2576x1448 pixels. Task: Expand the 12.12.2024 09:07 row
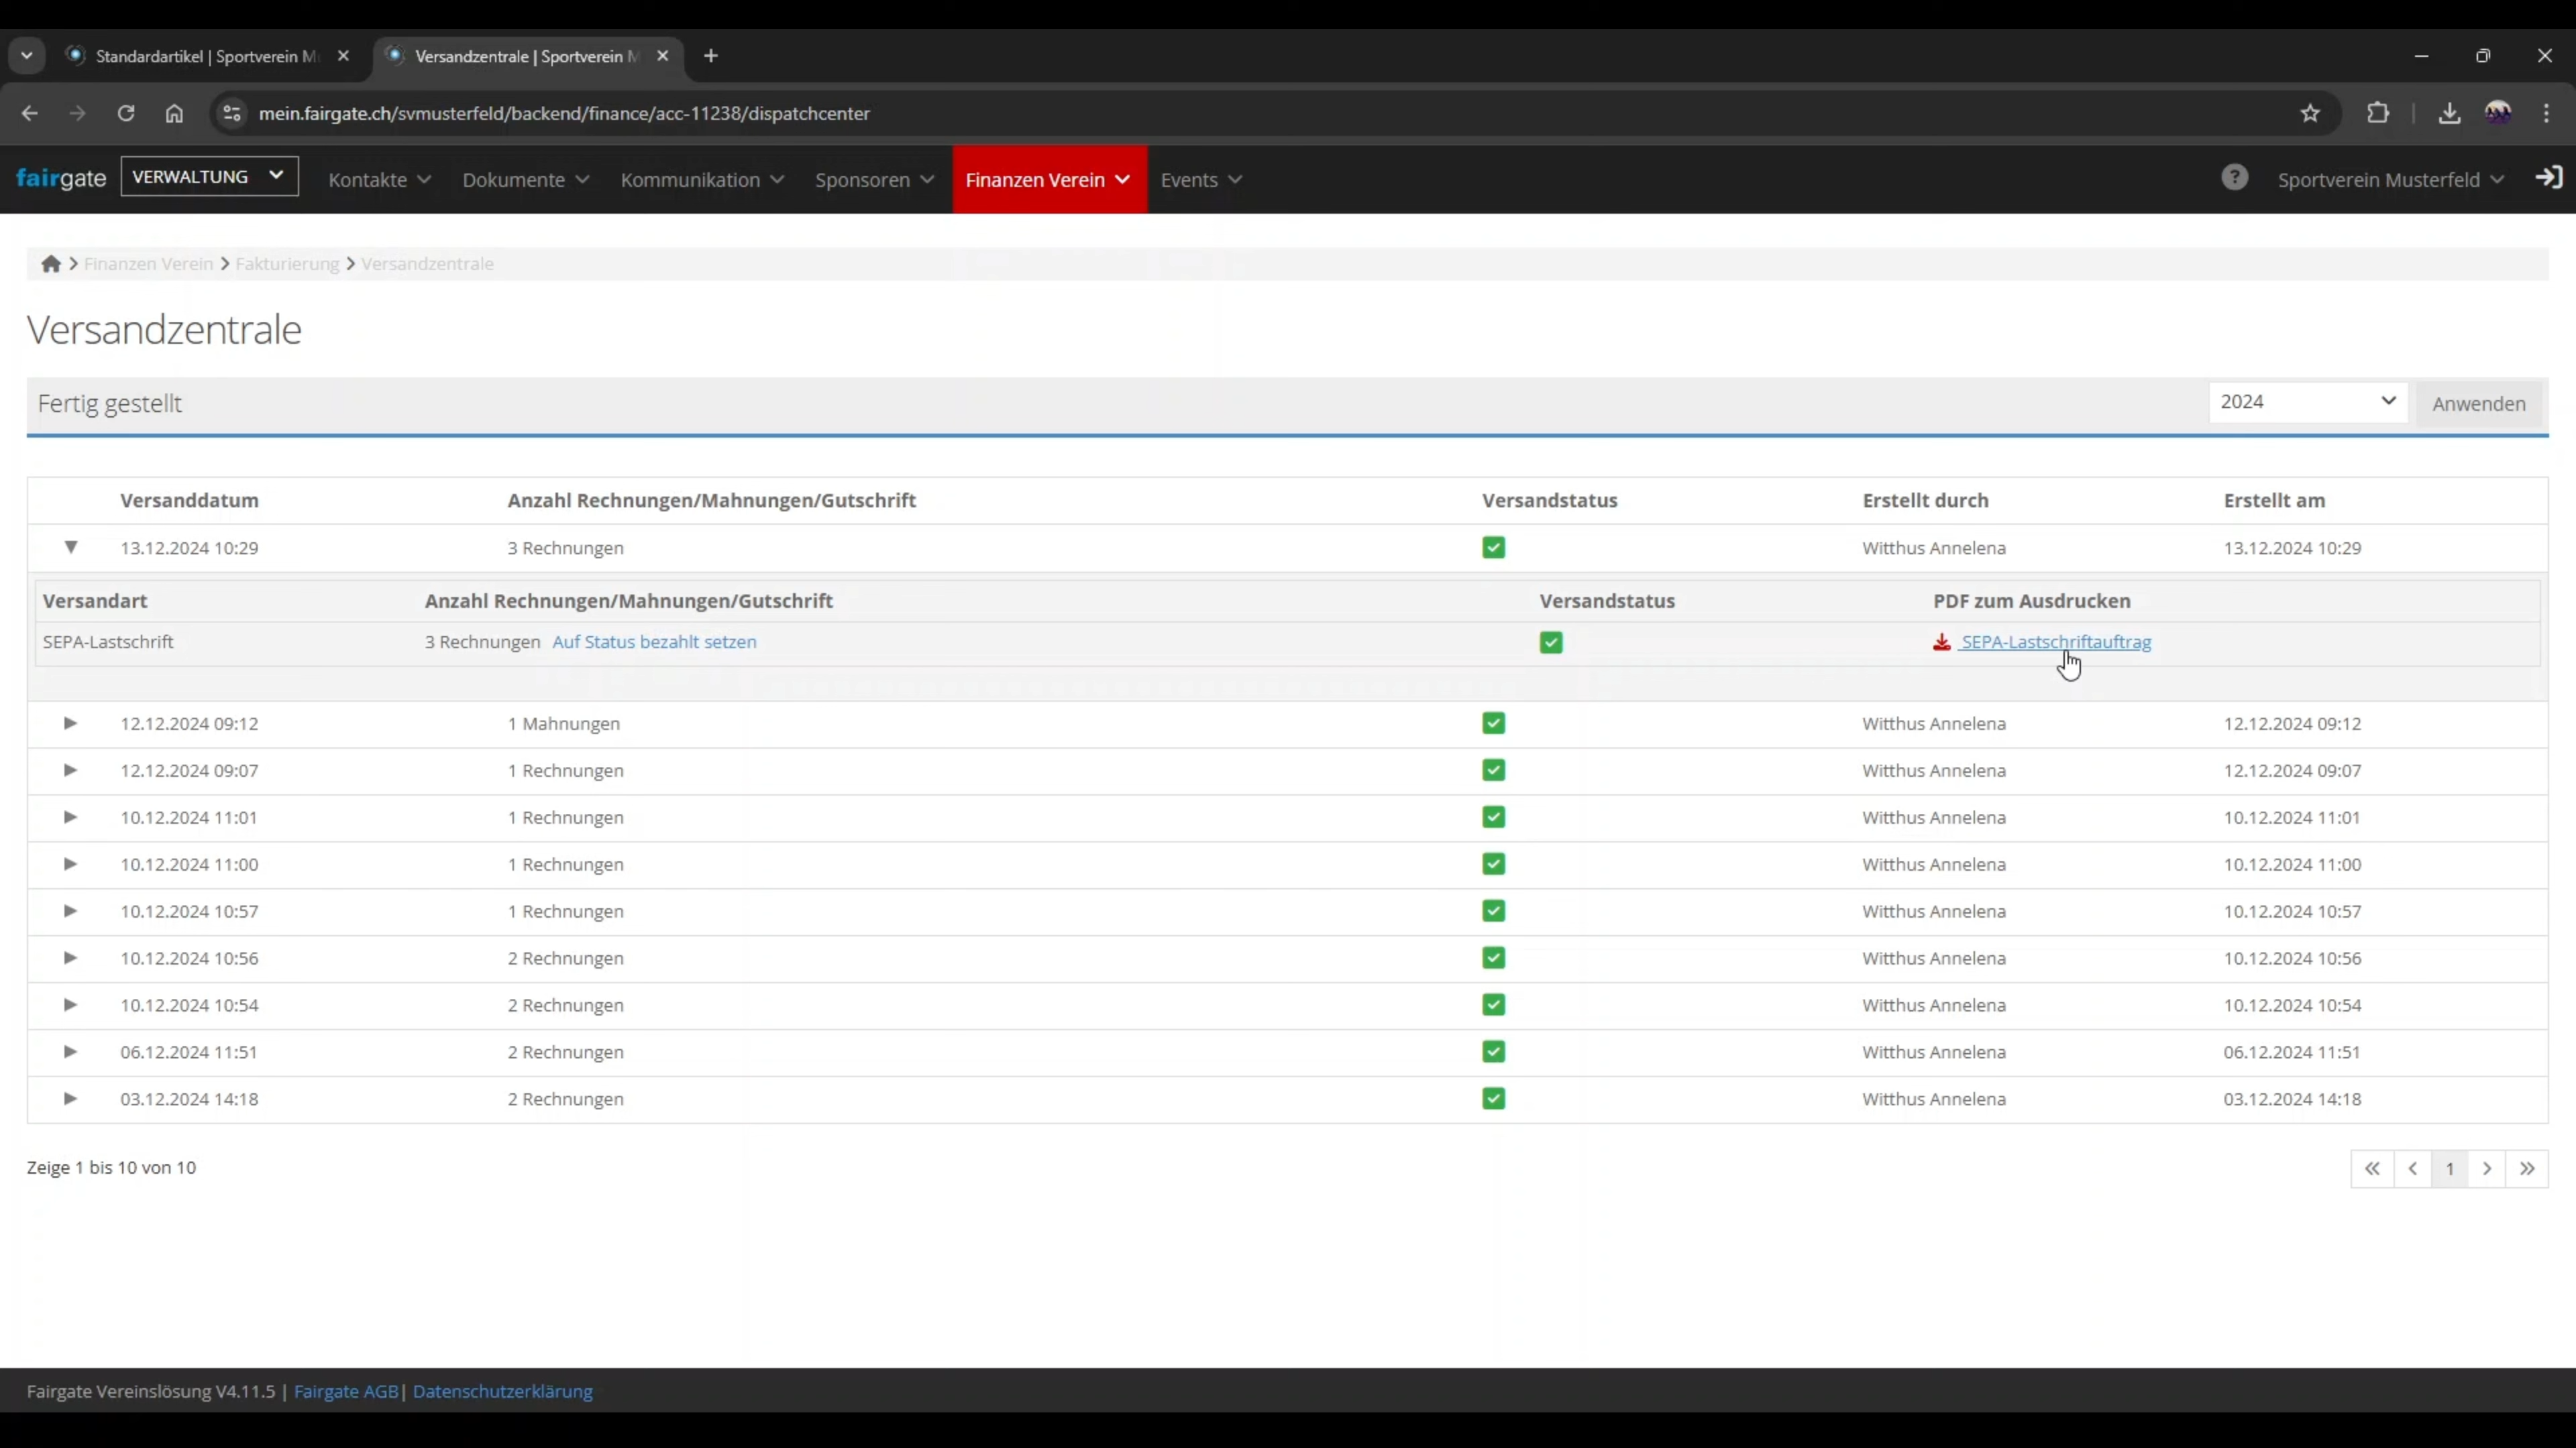click(x=70, y=770)
